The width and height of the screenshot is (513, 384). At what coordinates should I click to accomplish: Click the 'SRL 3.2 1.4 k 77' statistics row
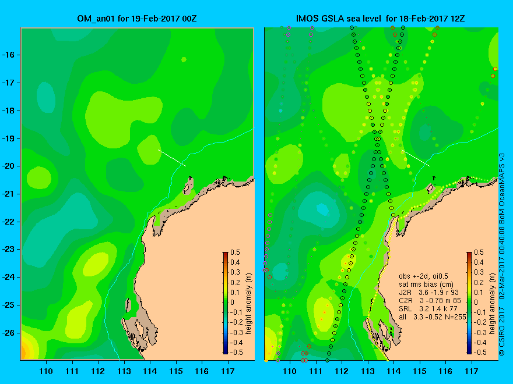428,308
